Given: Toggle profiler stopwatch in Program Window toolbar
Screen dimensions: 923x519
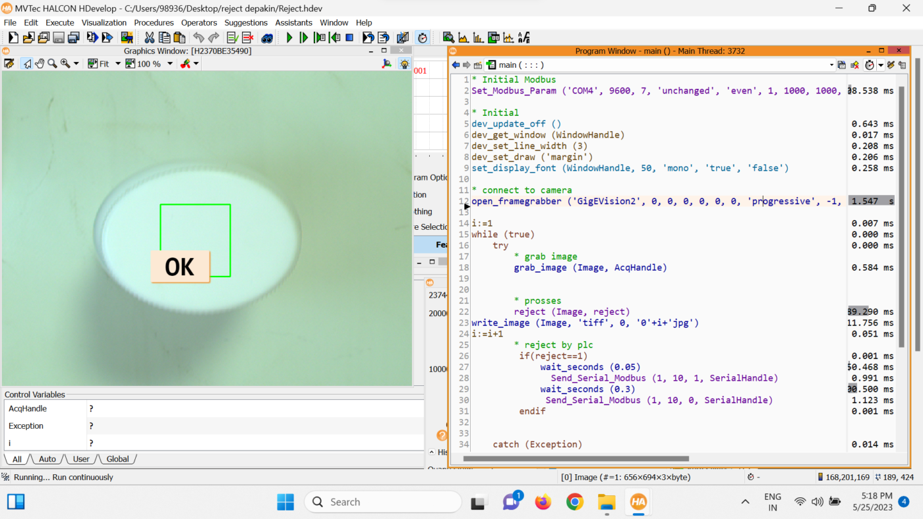Looking at the screenshot, I should coord(869,65).
